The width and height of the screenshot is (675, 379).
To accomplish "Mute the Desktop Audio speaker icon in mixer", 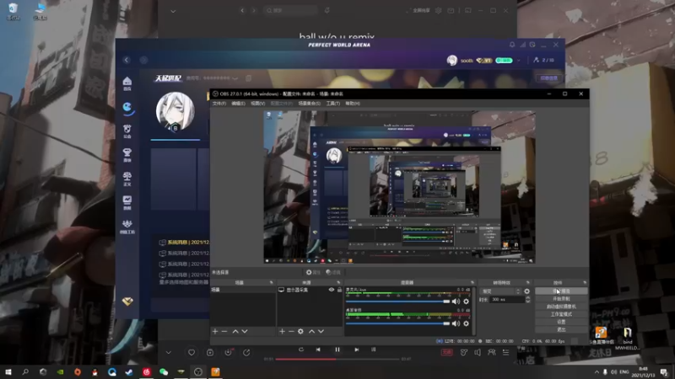I will tap(456, 323).
